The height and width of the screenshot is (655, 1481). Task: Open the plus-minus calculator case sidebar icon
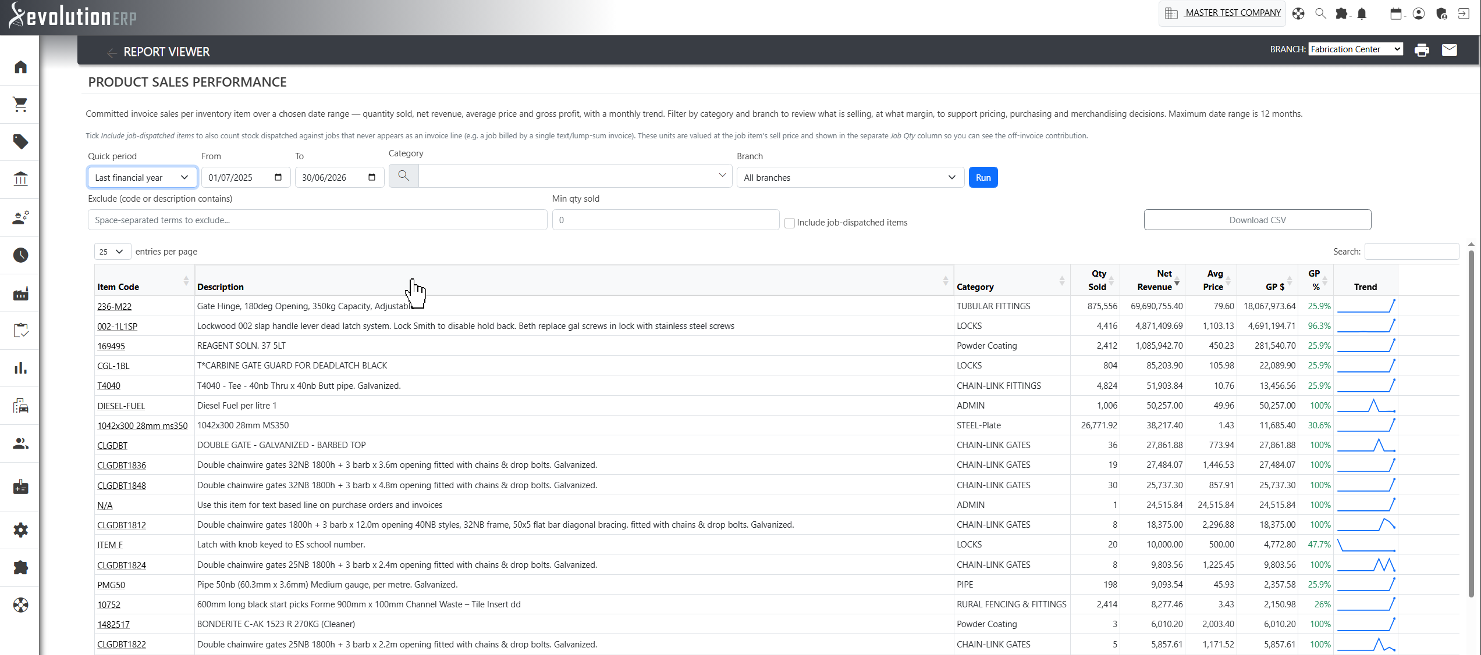(20, 487)
